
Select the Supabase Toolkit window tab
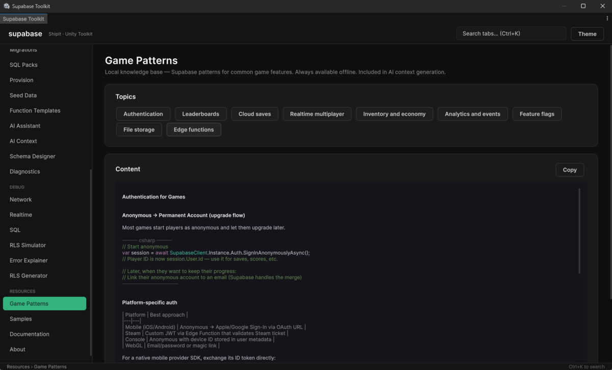(x=23, y=19)
